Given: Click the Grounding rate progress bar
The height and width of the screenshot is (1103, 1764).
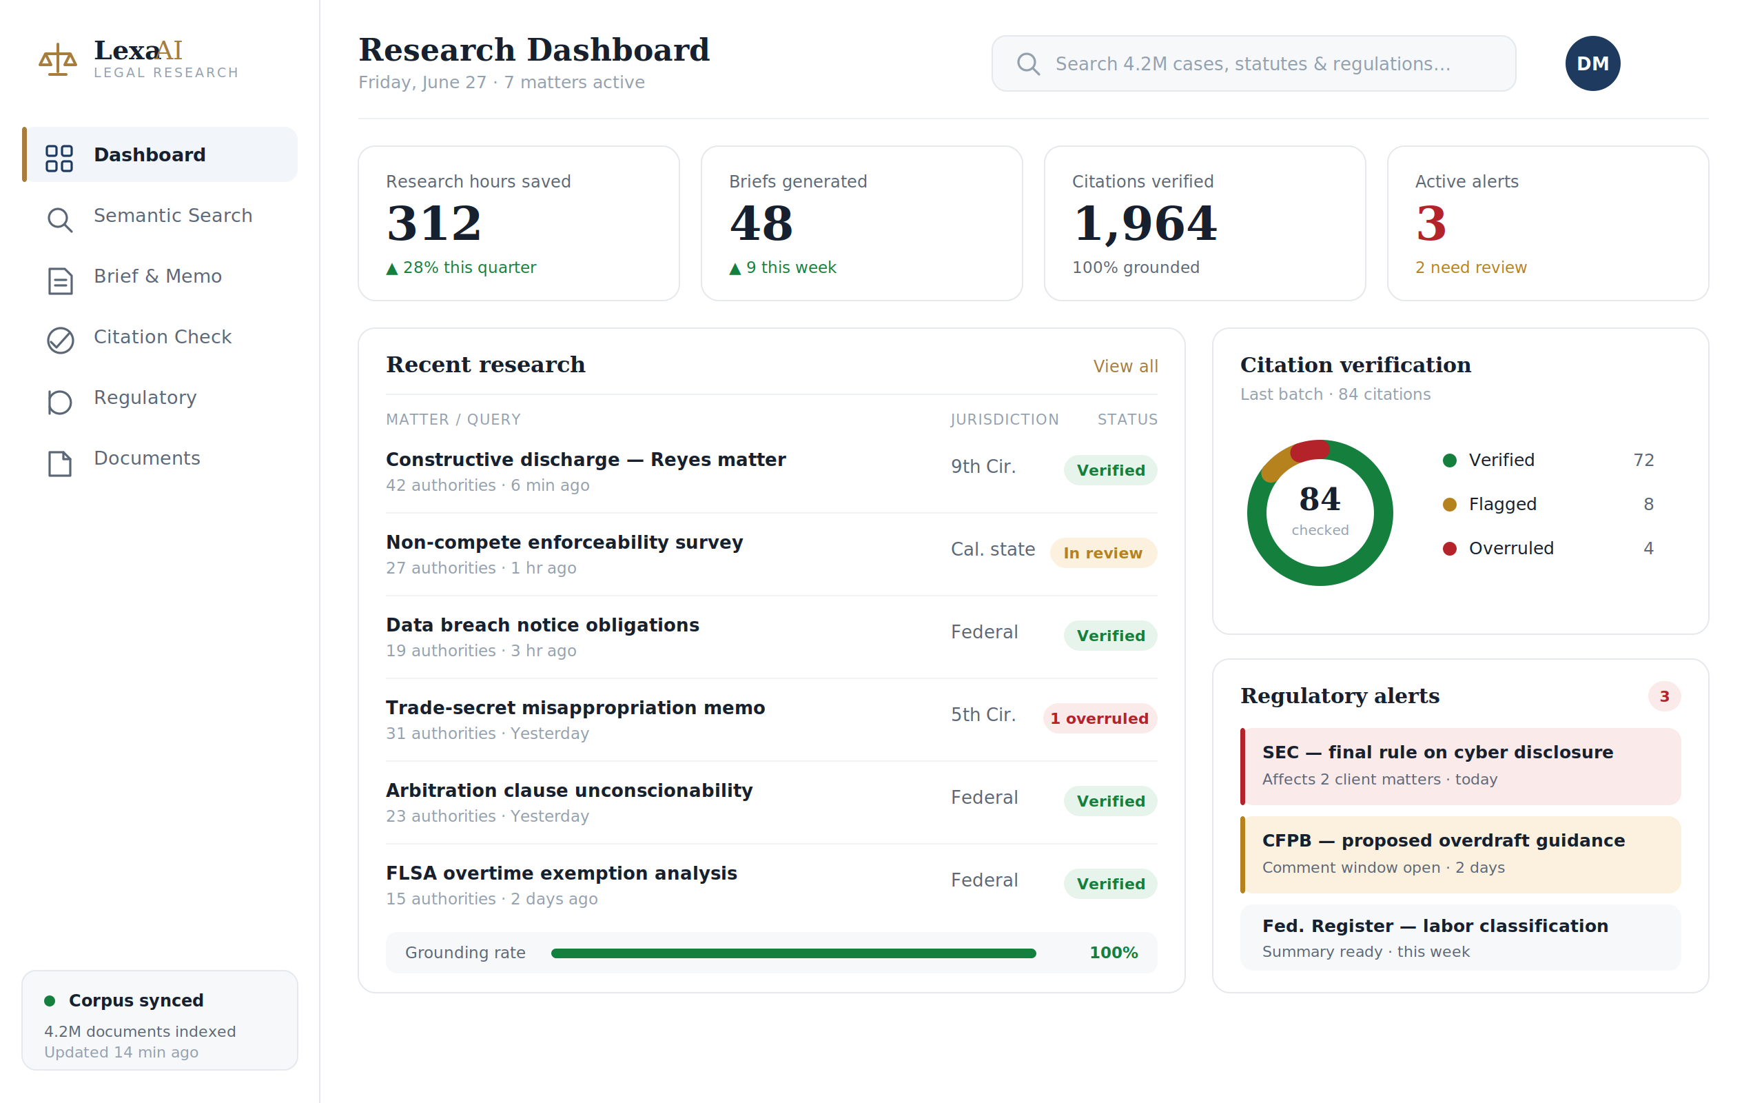Looking at the screenshot, I should pos(793,953).
